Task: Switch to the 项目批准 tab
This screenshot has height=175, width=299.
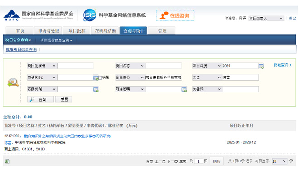Action: (x=77, y=31)
